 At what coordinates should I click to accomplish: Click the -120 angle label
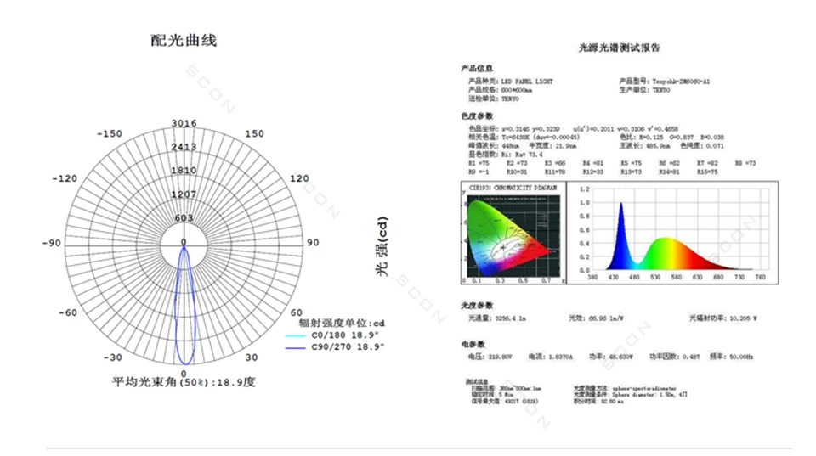(65, 178)
